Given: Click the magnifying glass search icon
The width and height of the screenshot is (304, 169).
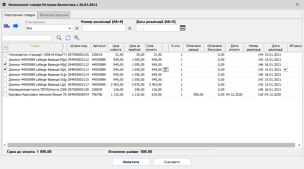Looking at the screenshot, I should [59, 38].
